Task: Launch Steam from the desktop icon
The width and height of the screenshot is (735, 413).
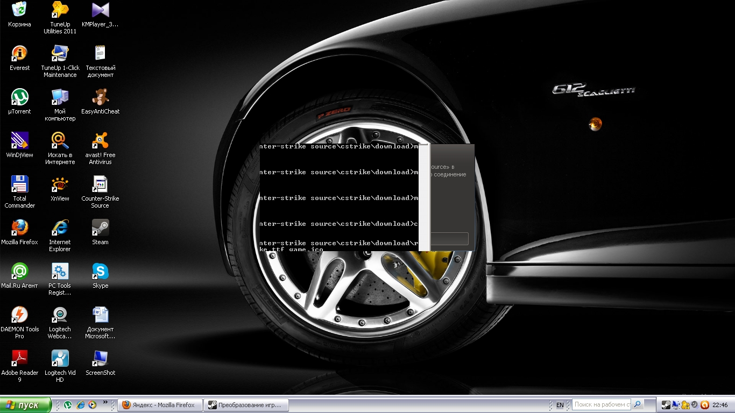Action: click(x=100, y=228)
